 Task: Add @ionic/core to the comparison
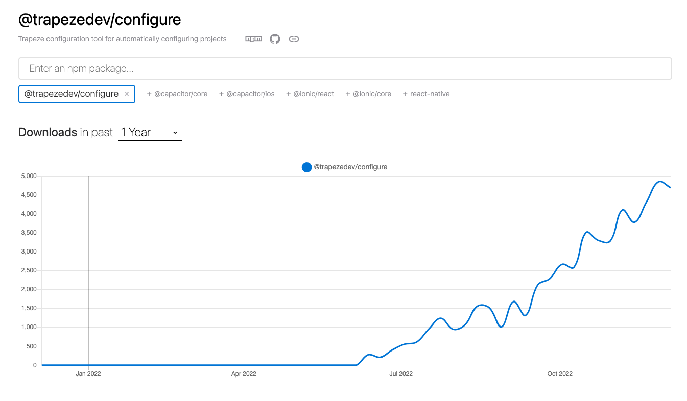pos(368,94)
